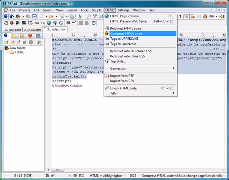Click the magnifying glass search icon
The width and height of the screenshot is (229, 180).
(x=88, y=16)
